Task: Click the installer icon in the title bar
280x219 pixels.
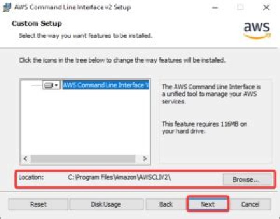Action: [x=7, y=7]
